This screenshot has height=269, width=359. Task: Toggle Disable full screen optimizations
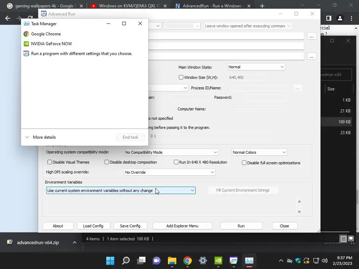coord(244,163)
